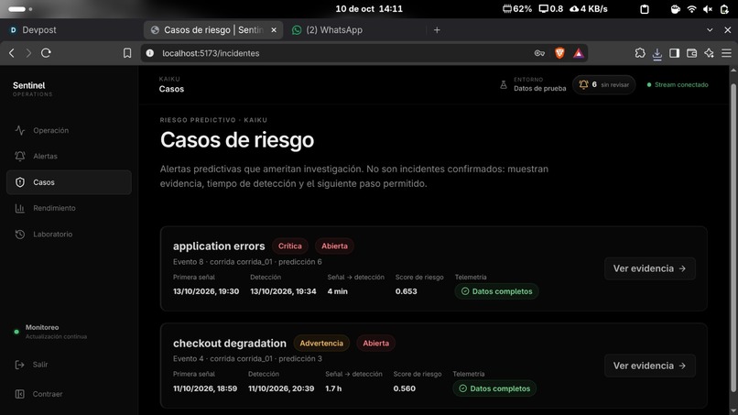Click the Salir logout option

(x=69, y=365)
